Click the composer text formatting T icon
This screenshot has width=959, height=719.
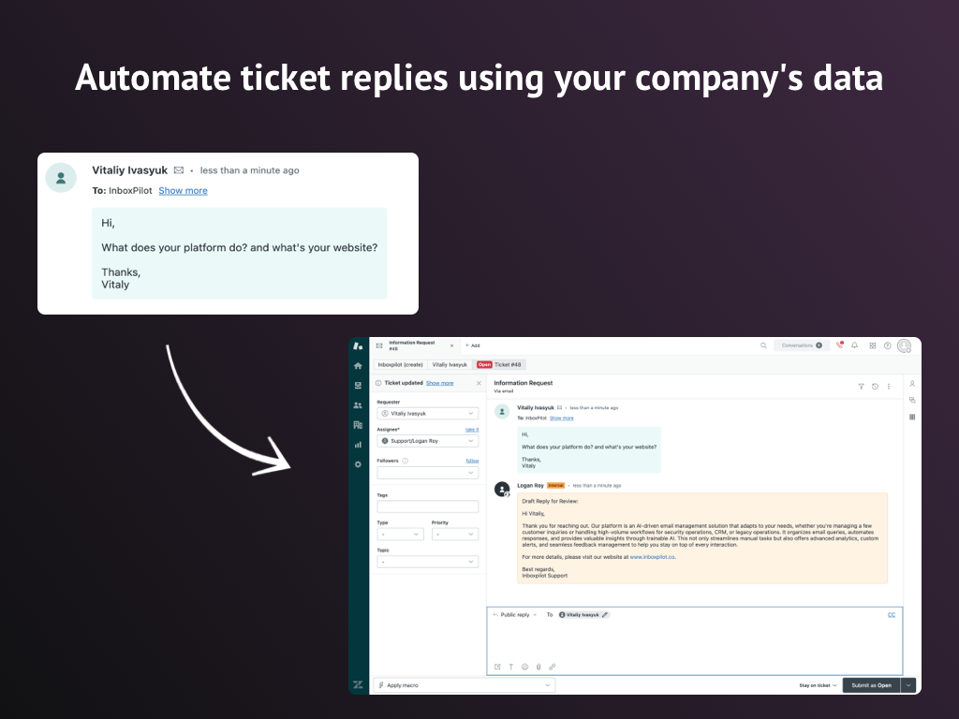pos(510,667)
